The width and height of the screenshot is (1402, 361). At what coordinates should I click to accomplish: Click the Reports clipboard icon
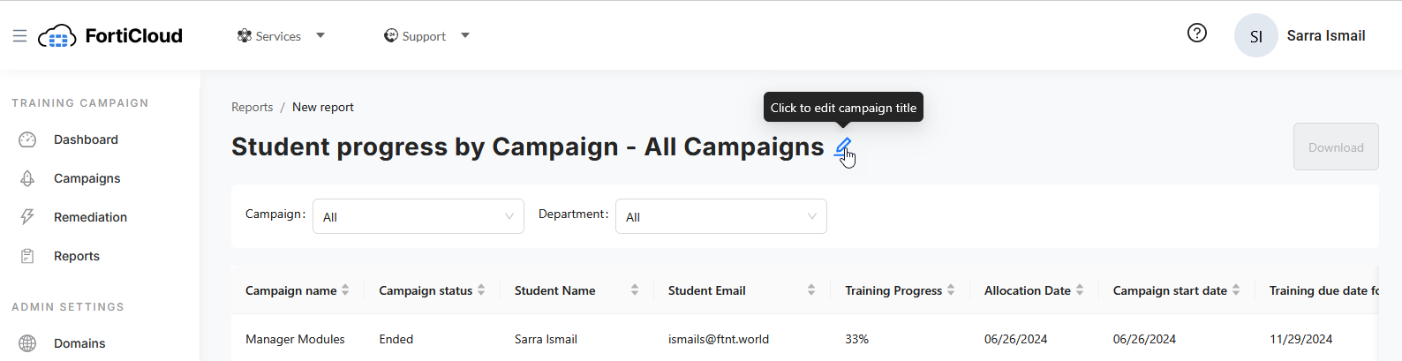pos(27,256)
